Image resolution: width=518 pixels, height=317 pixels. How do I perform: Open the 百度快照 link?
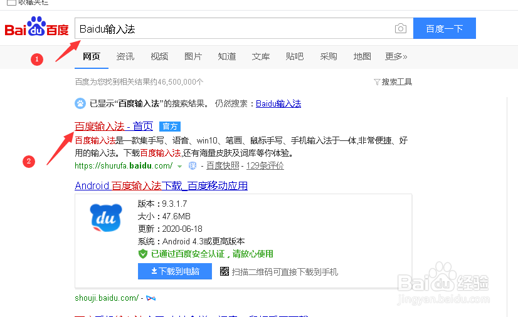tap(223, 165)
